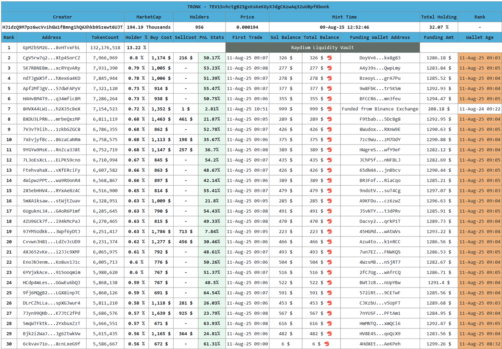This screenshot has height=349, width=502.
Task: Click the shrimp icon in 6UguknL34 row
Action: (x=329, y=211)
